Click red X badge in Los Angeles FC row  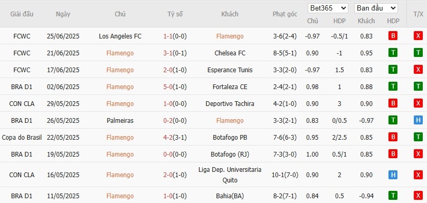[x=418, y=36]
